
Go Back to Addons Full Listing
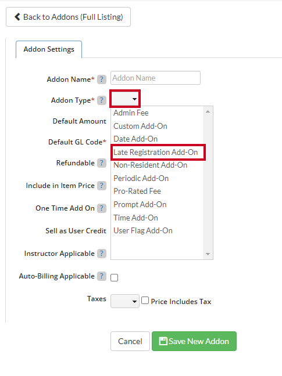pyautogui.click(x=68, y=17)
